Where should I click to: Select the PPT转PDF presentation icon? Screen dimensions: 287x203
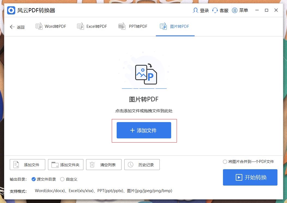[122, 26]
